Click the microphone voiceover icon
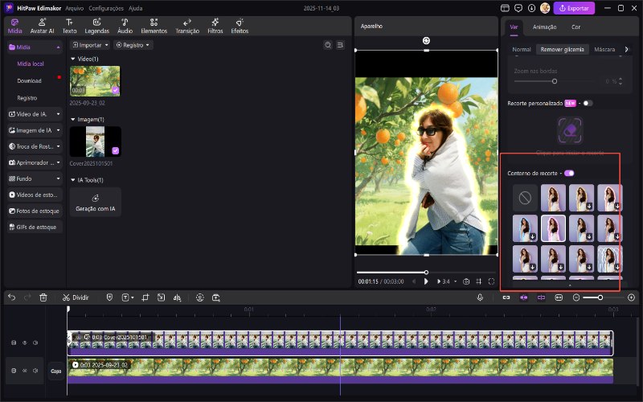Image resolution: width=643 pixels, height=402 pixels. tap(480, 297)
